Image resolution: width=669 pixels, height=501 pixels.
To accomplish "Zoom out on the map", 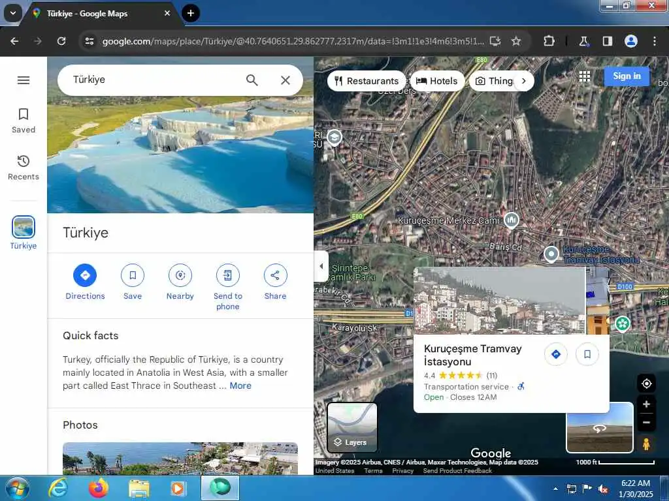I will 646,422.
